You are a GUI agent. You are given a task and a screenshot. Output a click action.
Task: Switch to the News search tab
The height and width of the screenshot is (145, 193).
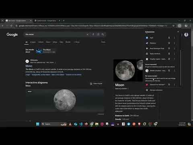click(x=48, y=42)
